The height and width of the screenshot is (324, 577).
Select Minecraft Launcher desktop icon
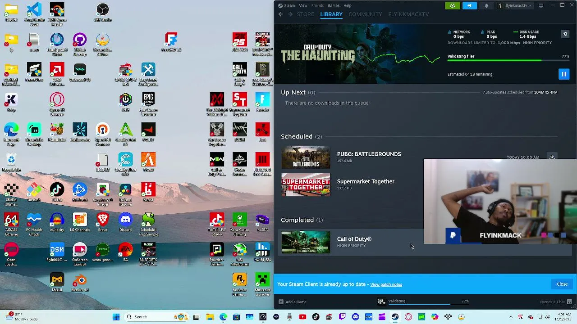point(262,285)
